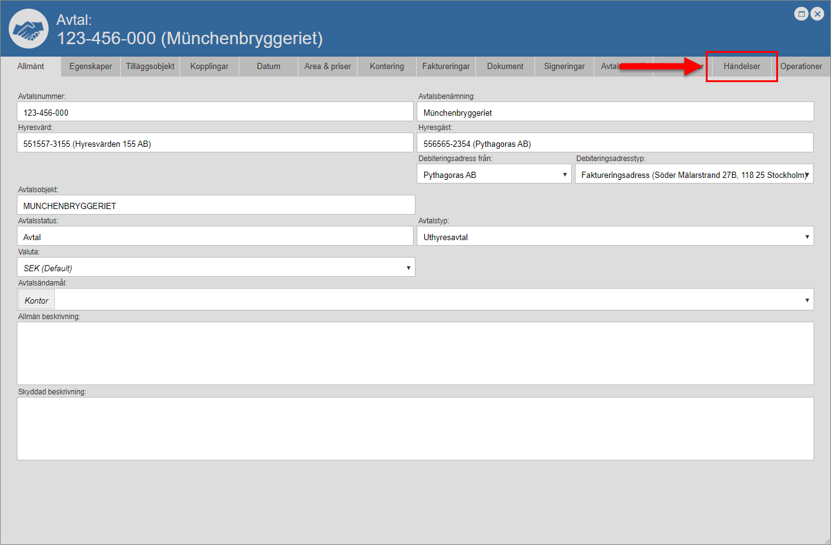Click the Kontor purpose tag
This screenshot has height=545, width=831.
(x=37, y=300)
